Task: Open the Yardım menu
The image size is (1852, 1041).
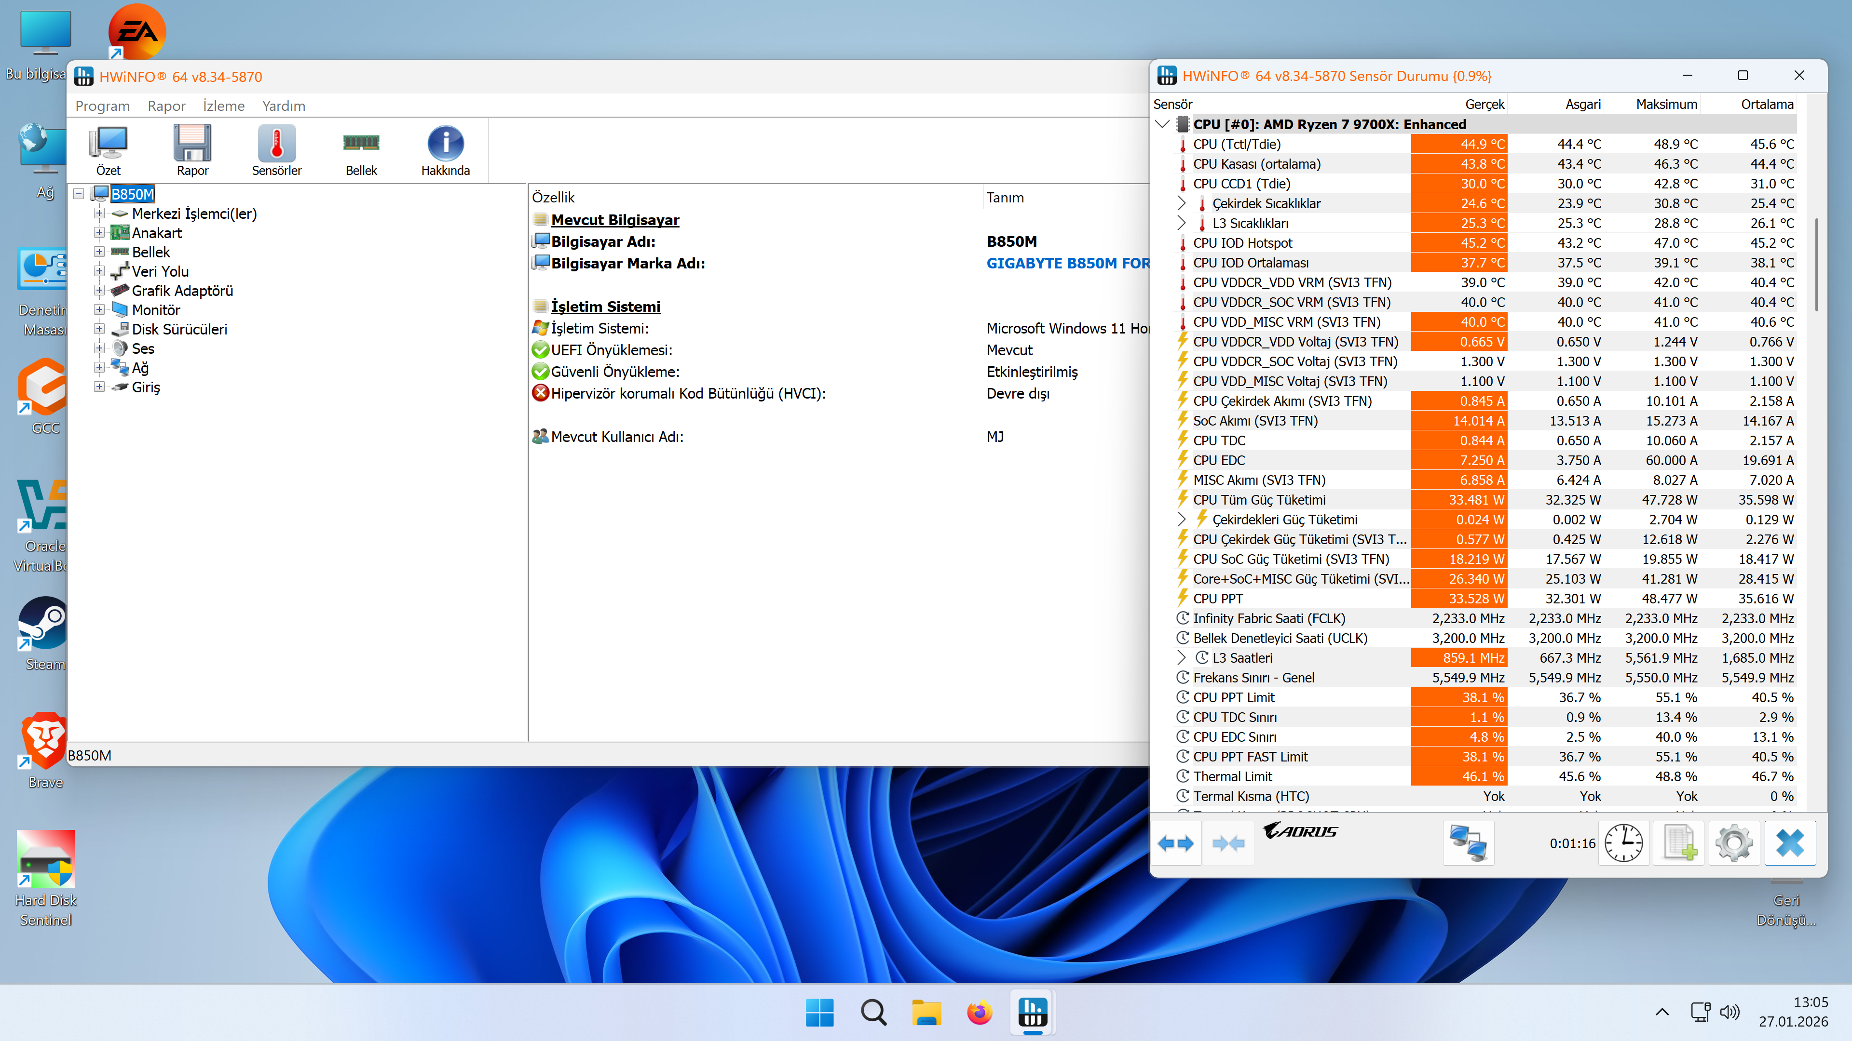Action: coord(283,106)
